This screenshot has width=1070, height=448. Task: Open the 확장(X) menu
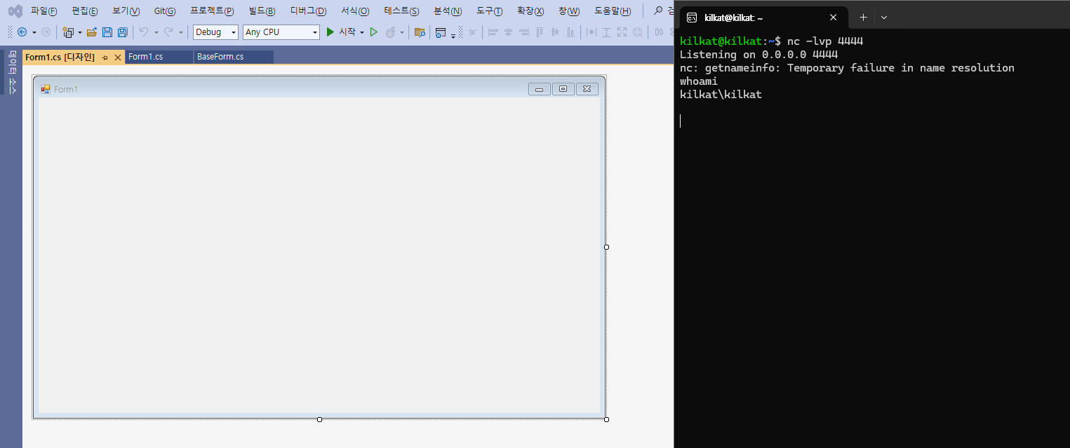(x=530, y=11)
